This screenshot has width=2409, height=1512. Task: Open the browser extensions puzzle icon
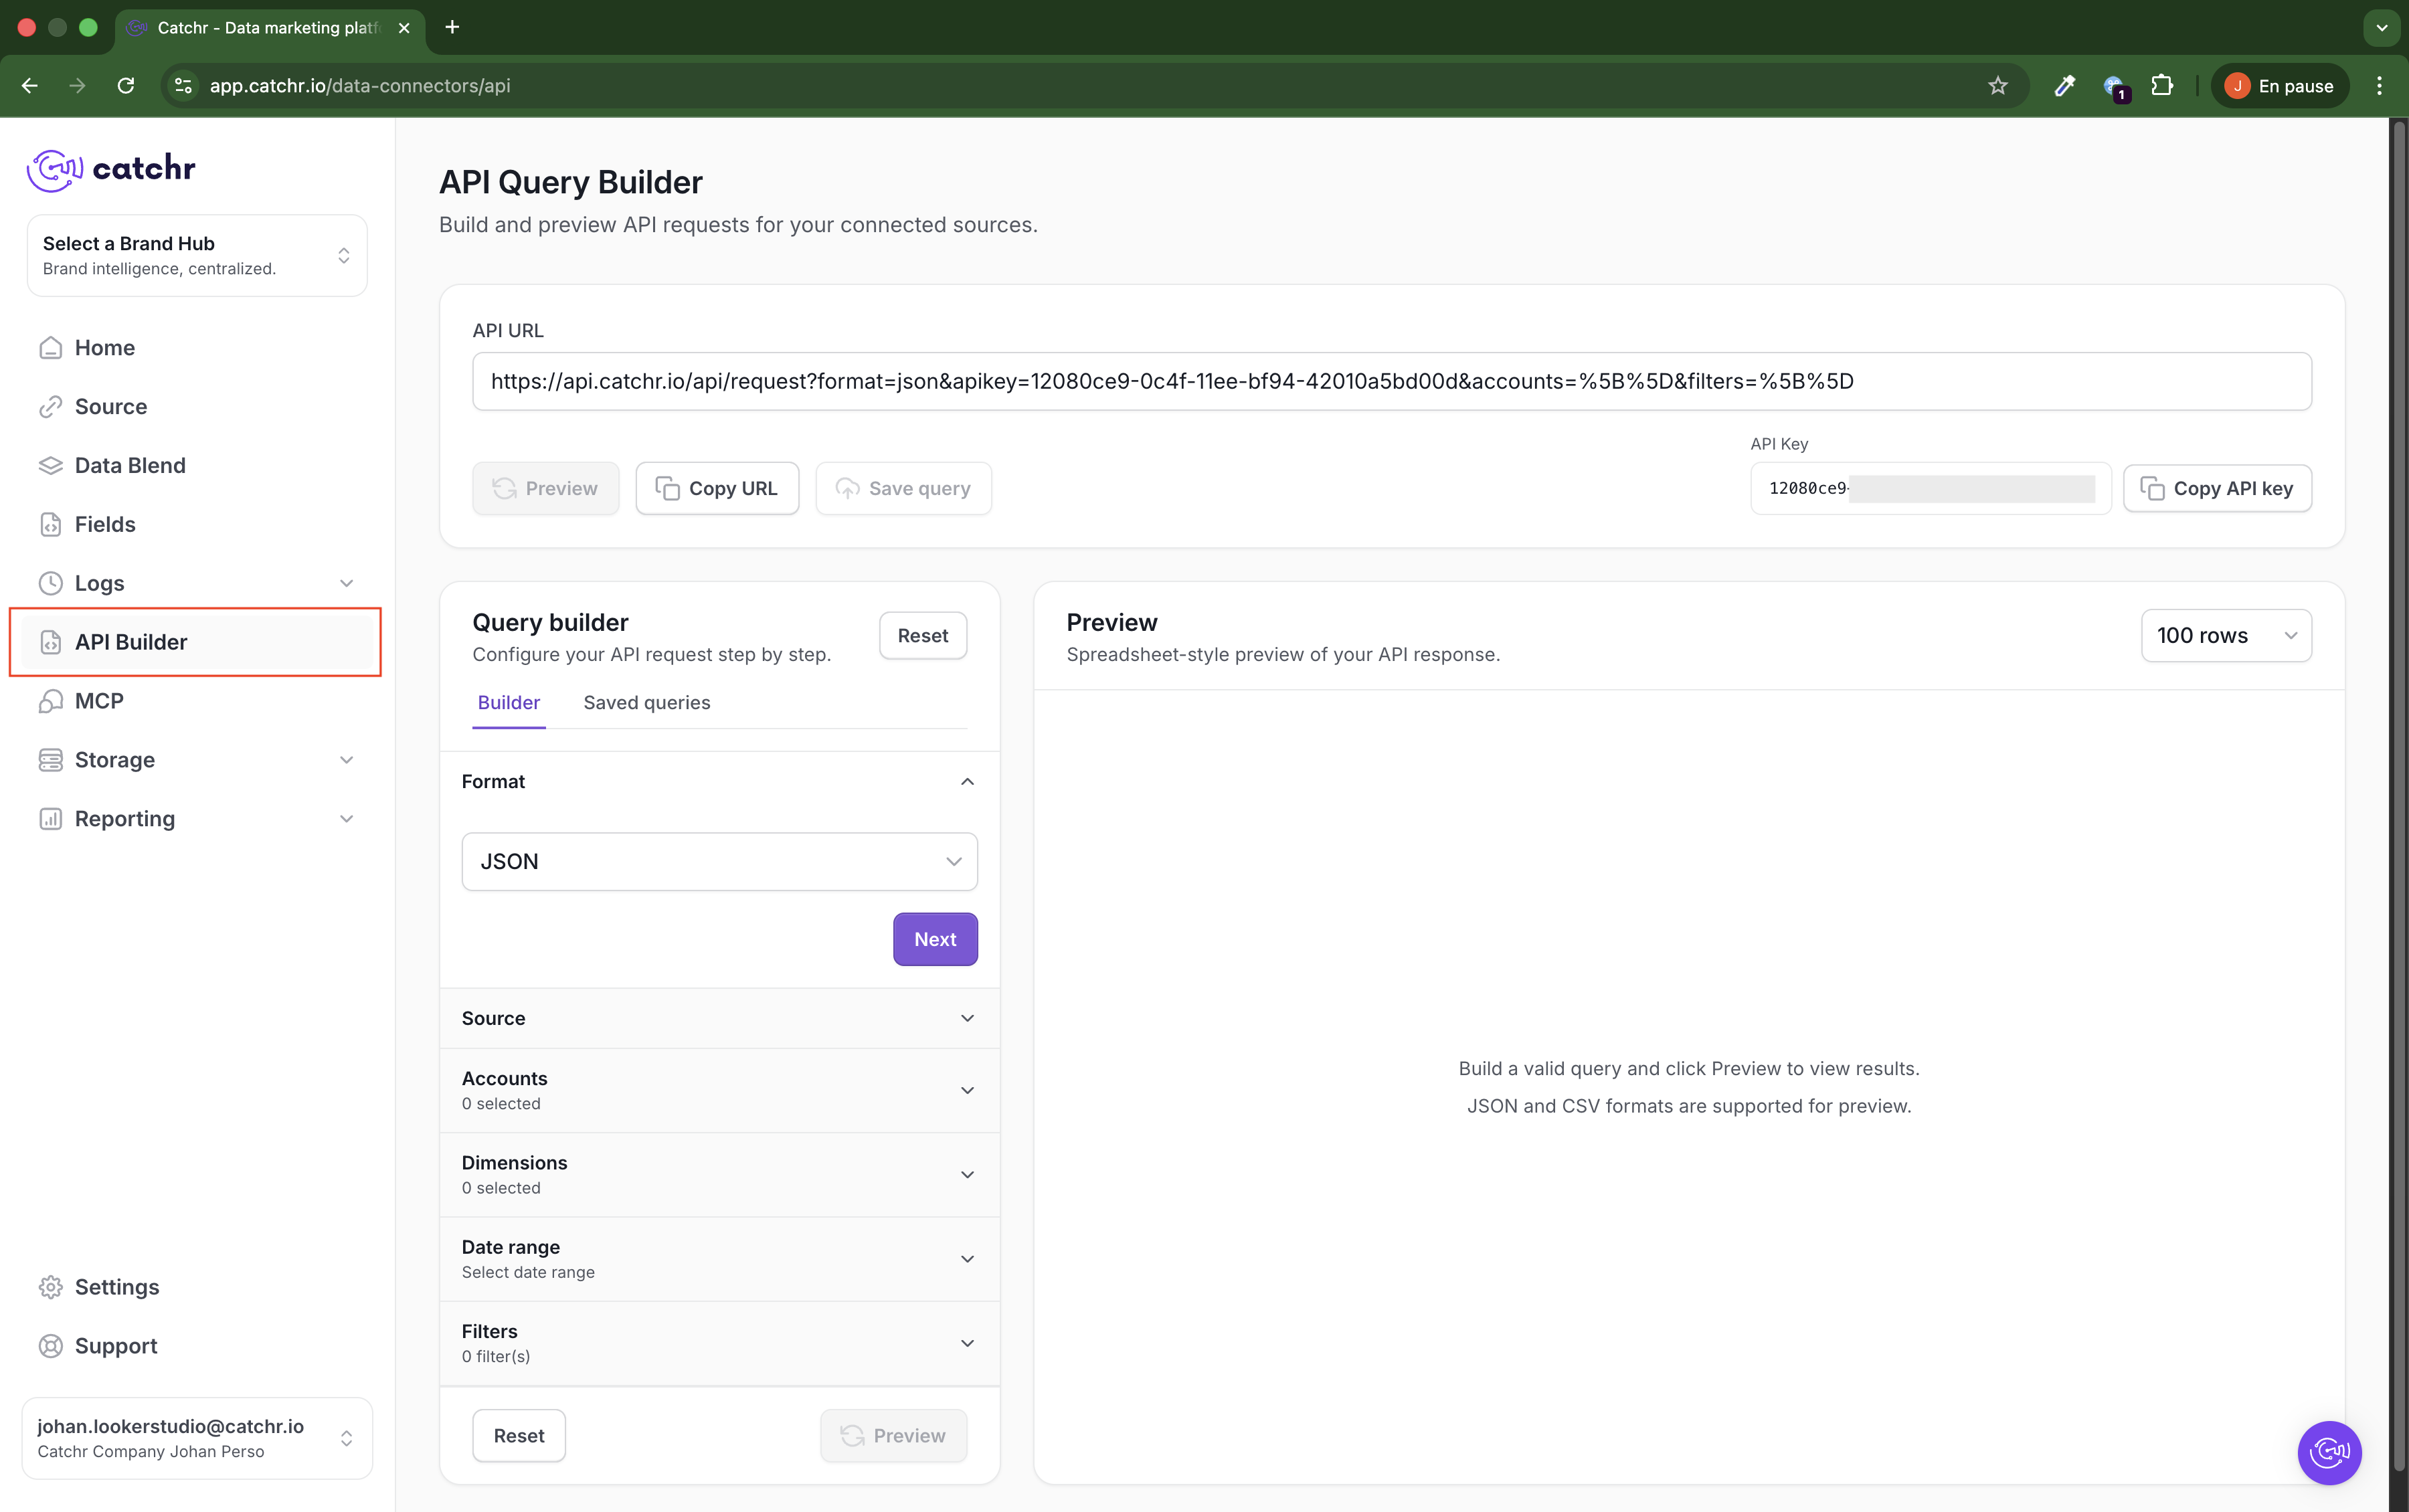(2162, 86)
